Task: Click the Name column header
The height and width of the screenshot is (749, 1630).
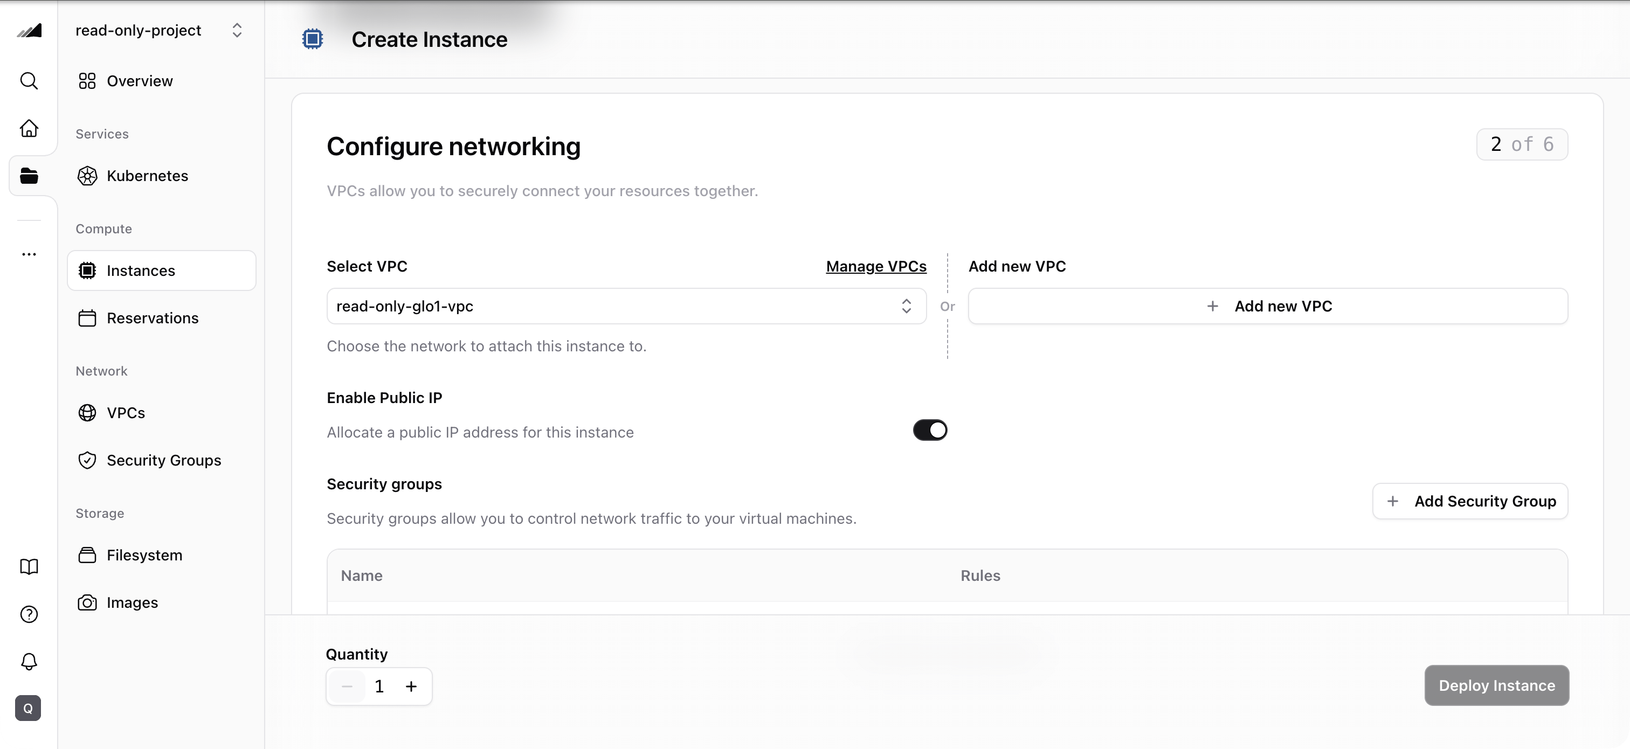Action: [x=361, y=575]
